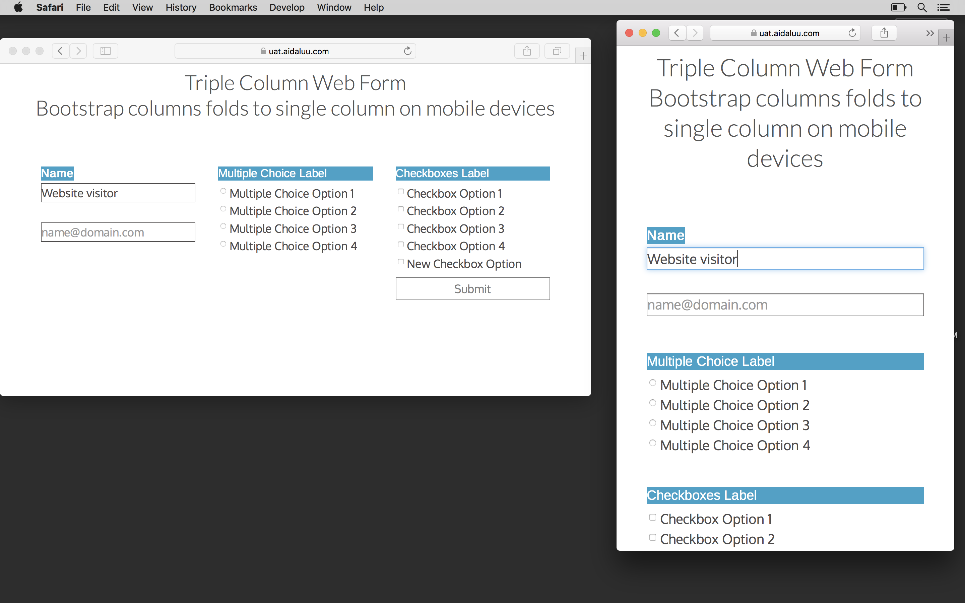The image size is (965, 603).
Task: Share page from the right Safari window
Action: tap(884, 33)
